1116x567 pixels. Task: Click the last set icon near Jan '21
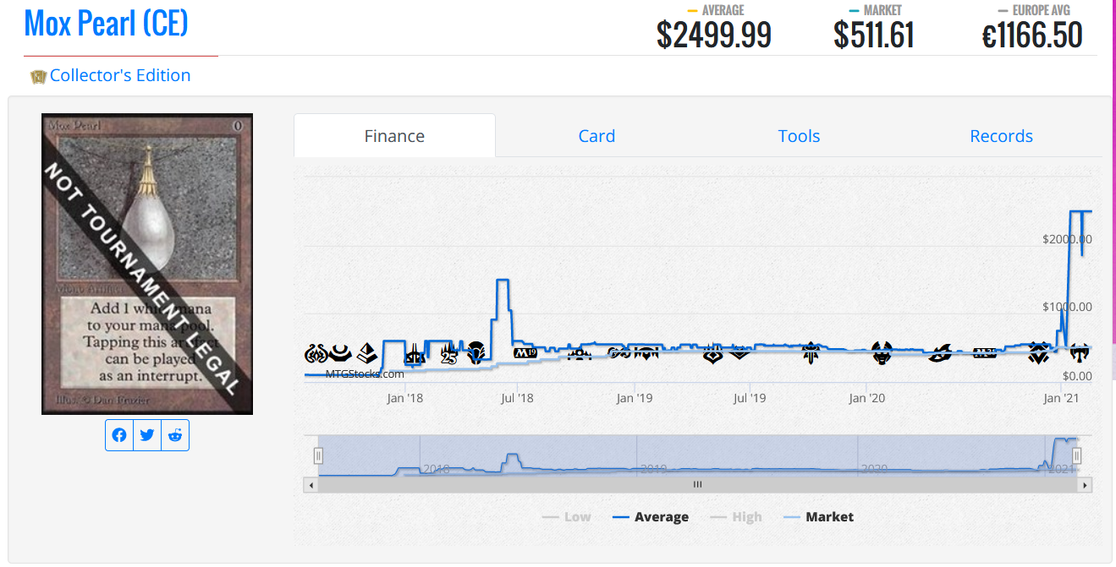pyautogui.click(x=1079, y=352)
